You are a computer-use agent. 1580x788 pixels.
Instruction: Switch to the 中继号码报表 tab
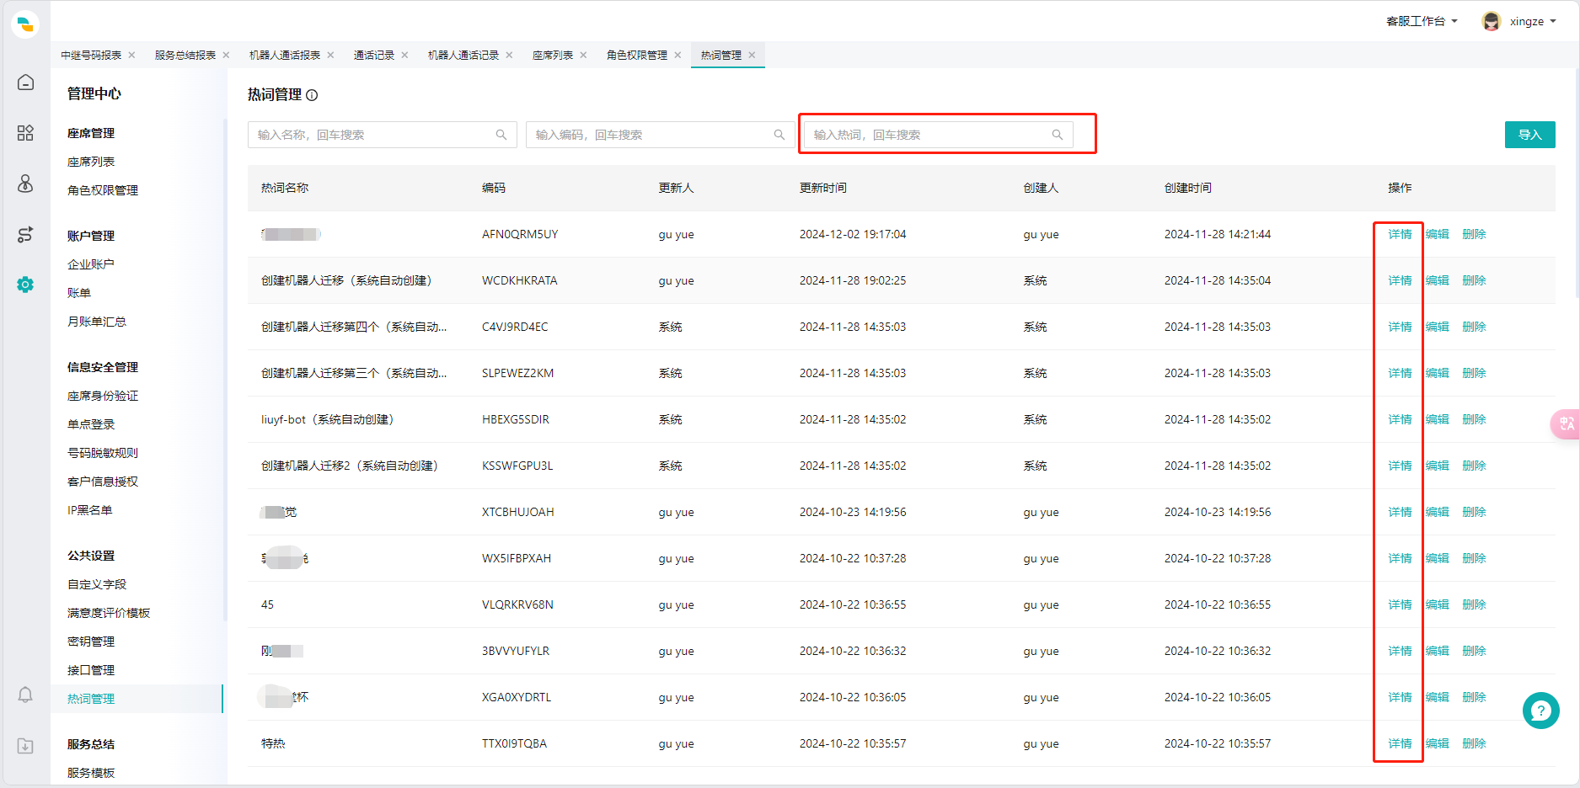(x=91, y=56)
